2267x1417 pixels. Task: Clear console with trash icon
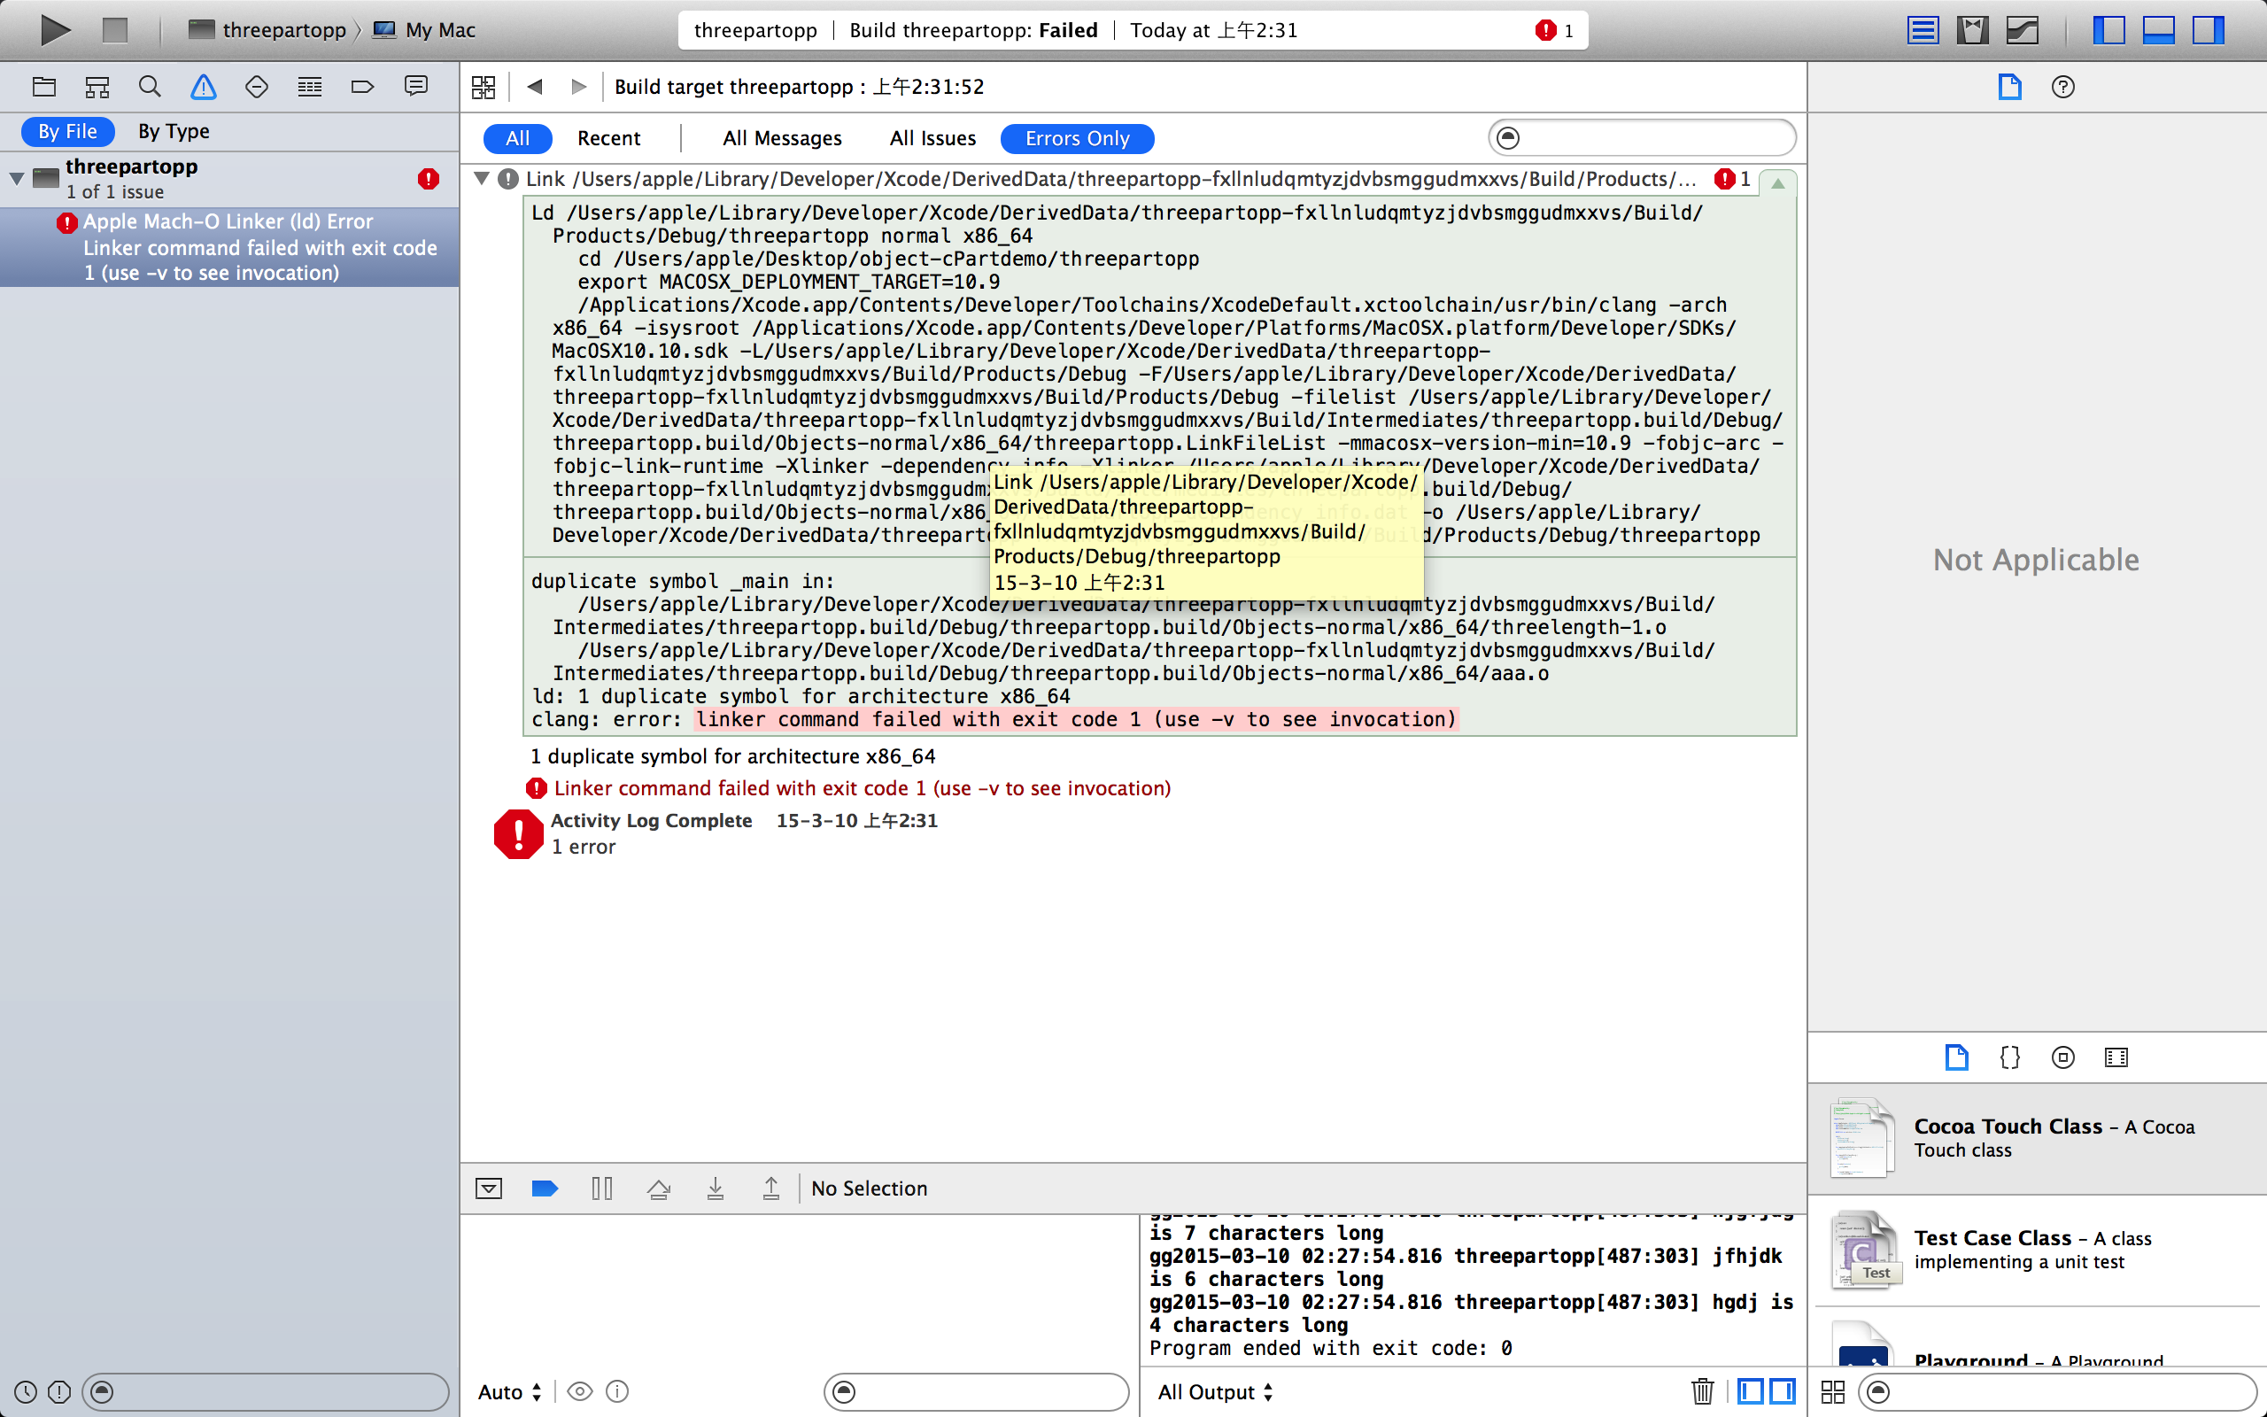(x=1703, y=1391)
